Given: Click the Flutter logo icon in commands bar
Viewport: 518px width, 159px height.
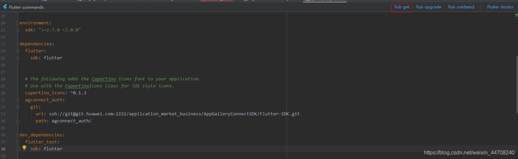Looking at the screenshot, I should point(5,7).
